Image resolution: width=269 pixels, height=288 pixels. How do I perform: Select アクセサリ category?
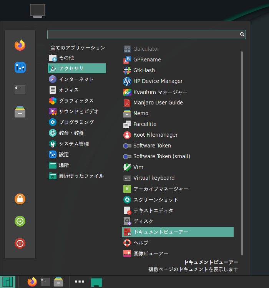(77, 68)
